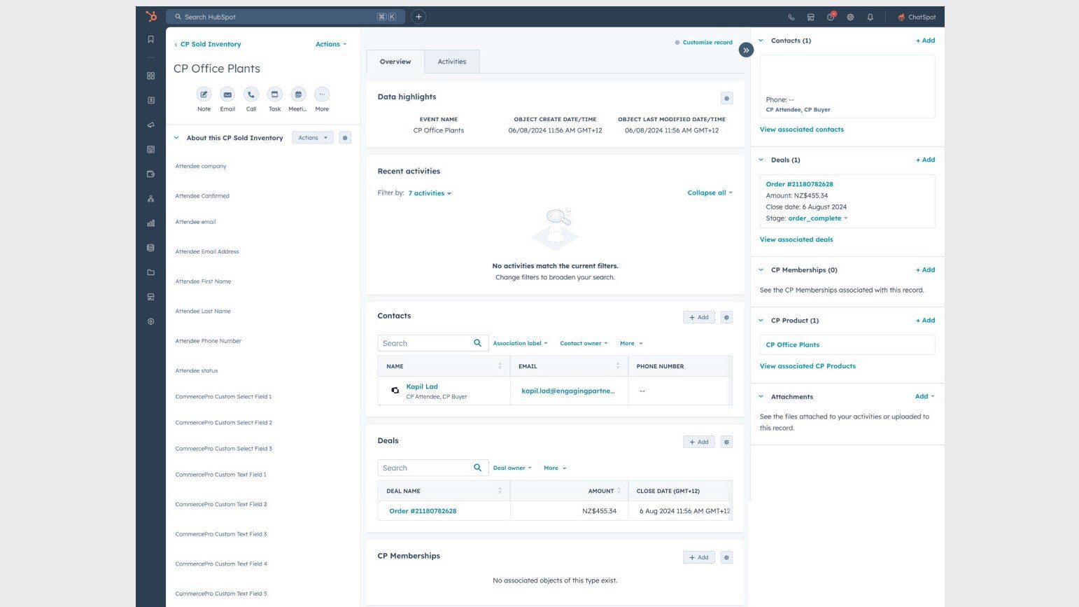
Task: Switch to the Activities tab
Action: (x=451, y=62)
